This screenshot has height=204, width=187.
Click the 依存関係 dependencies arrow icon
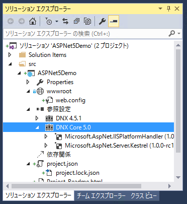40,155
